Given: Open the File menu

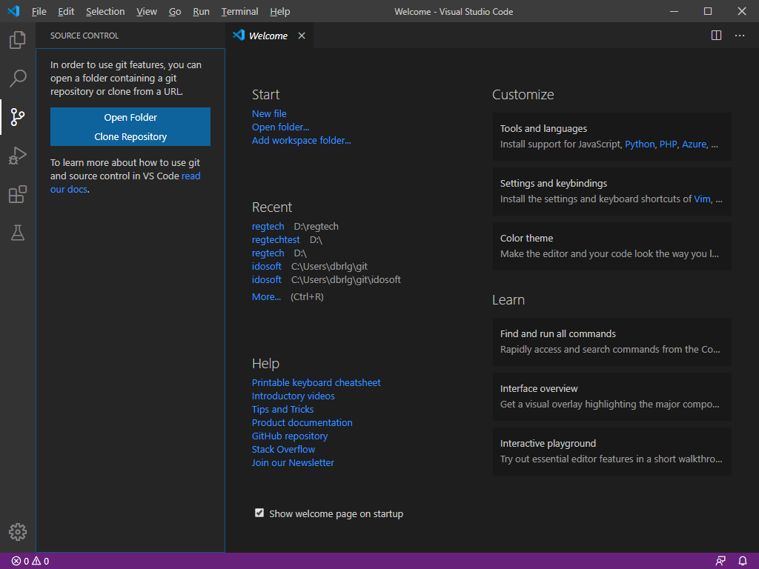Looking at the screenshot, I should [39, 11].
